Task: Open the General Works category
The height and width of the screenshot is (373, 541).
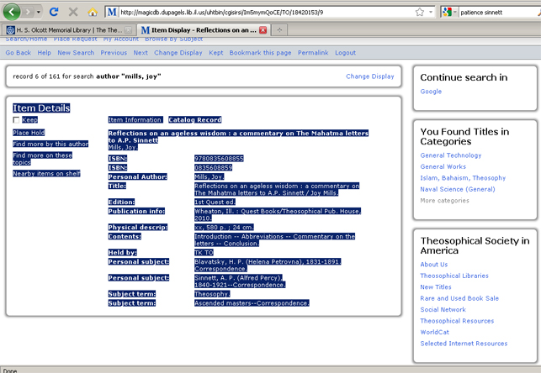Action: click(443, 166)
